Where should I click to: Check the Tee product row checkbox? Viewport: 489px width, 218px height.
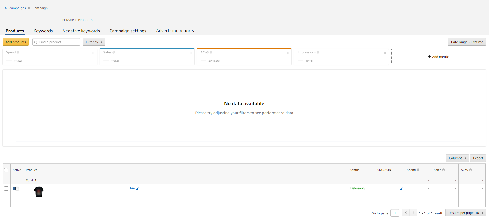point(6,189)
